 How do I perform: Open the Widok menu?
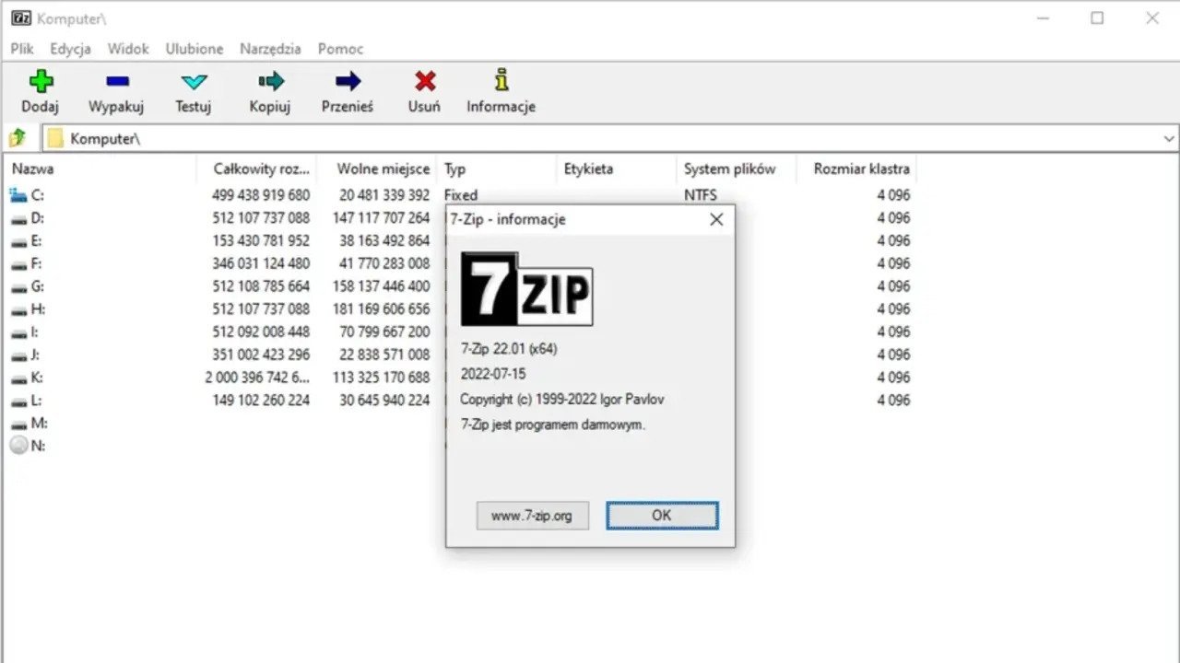[128, 49]
